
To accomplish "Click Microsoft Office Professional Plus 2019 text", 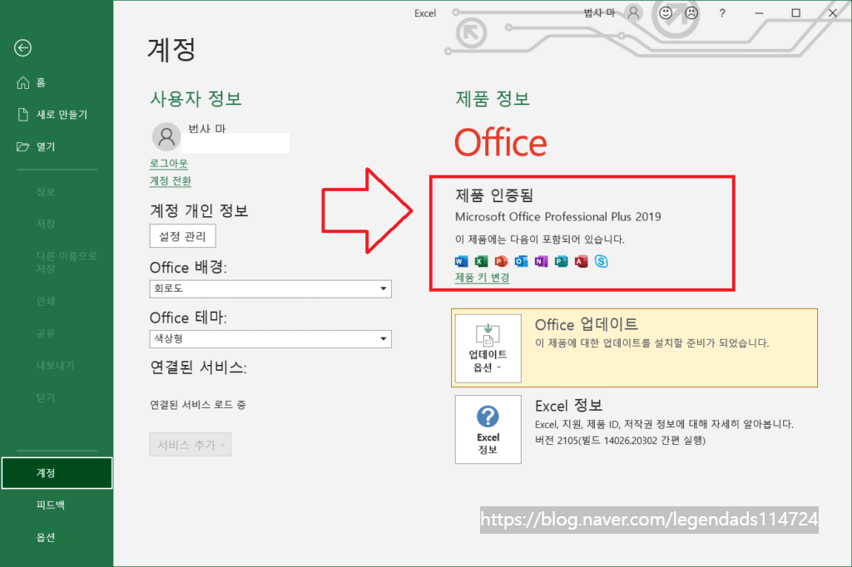I will click(558, 217).
